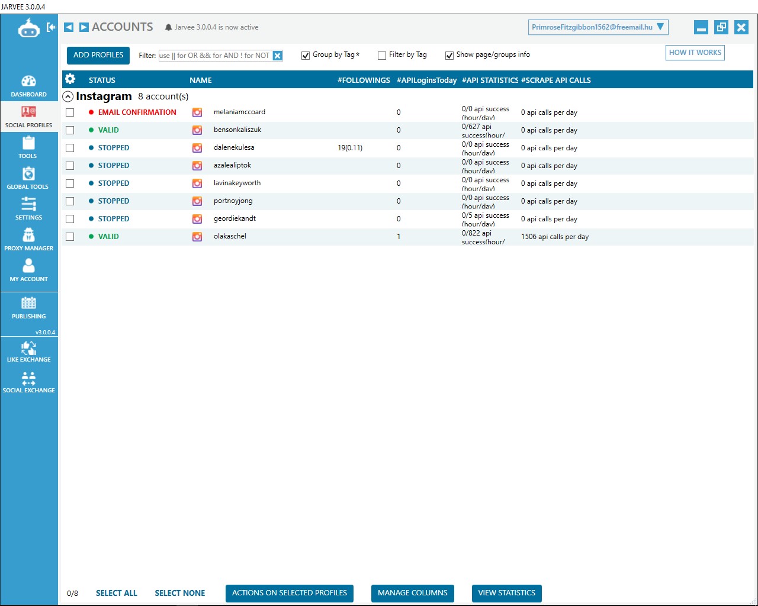Click Instagram icon for olakaschel
Screen dimensions: 758x606
pos(197,237)
